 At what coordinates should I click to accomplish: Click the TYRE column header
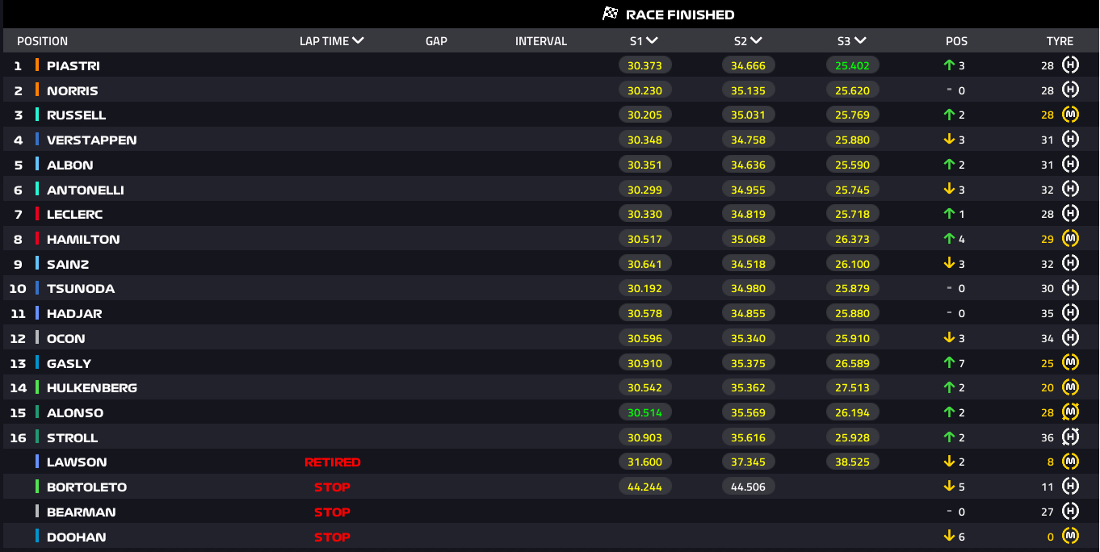[1060, 41]
